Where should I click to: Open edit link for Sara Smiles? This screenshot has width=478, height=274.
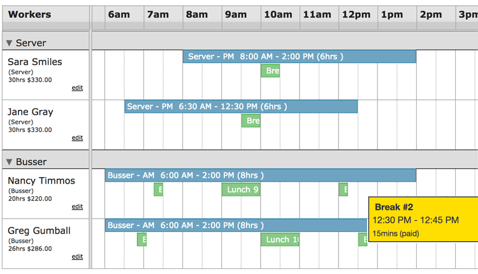click(x=77, y=88)
